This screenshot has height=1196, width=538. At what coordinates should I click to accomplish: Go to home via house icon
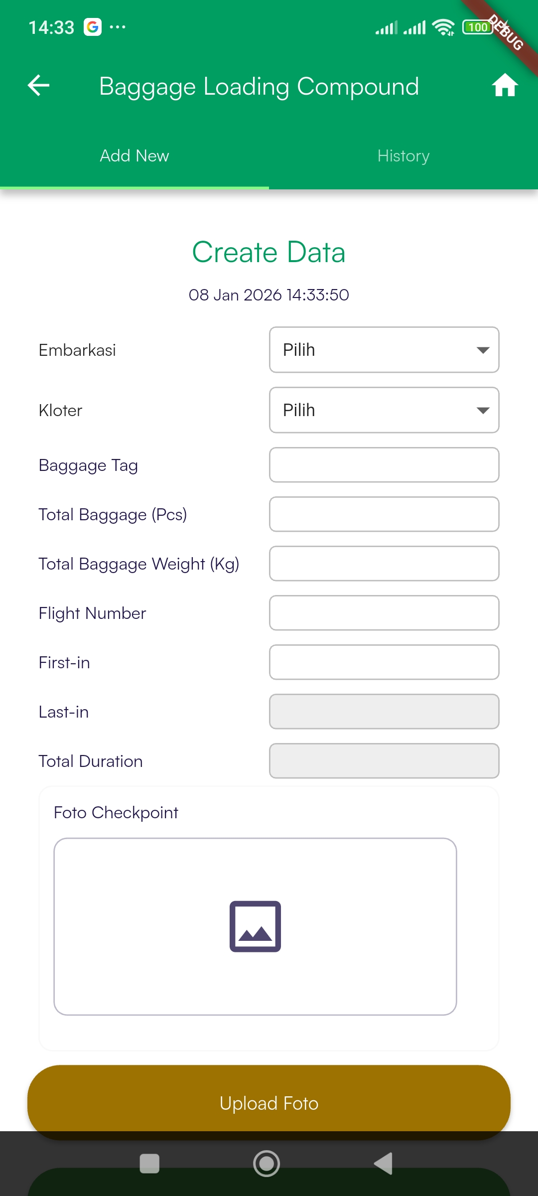tap(505, 86)
